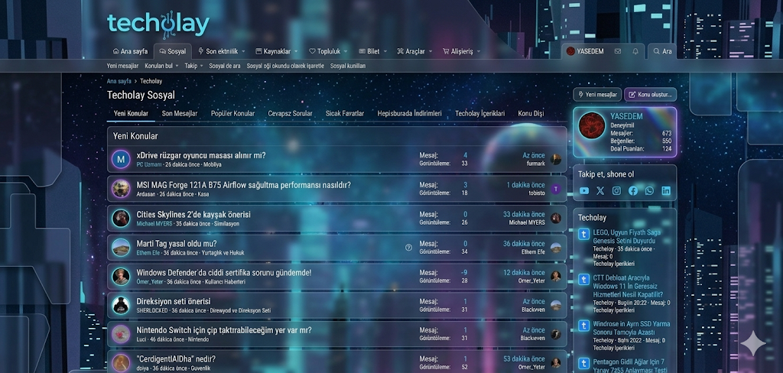Switch to Konu Dişi tab

coord(531,113)
